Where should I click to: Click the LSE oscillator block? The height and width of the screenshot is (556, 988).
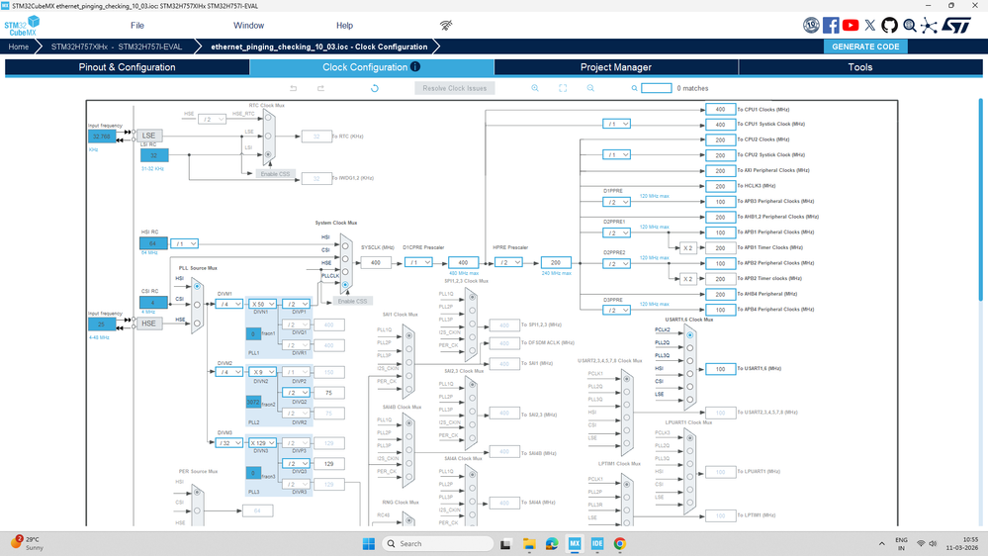tap(148, 136)
